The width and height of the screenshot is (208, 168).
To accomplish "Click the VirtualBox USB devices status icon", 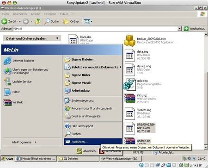I will 163,165.
